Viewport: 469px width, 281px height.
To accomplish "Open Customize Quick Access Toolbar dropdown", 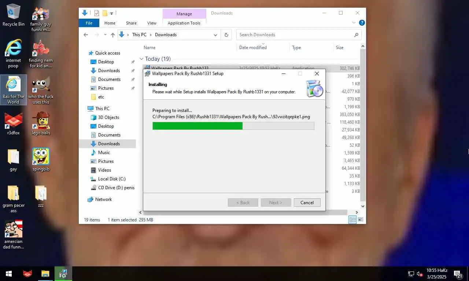I will [112, 13].
